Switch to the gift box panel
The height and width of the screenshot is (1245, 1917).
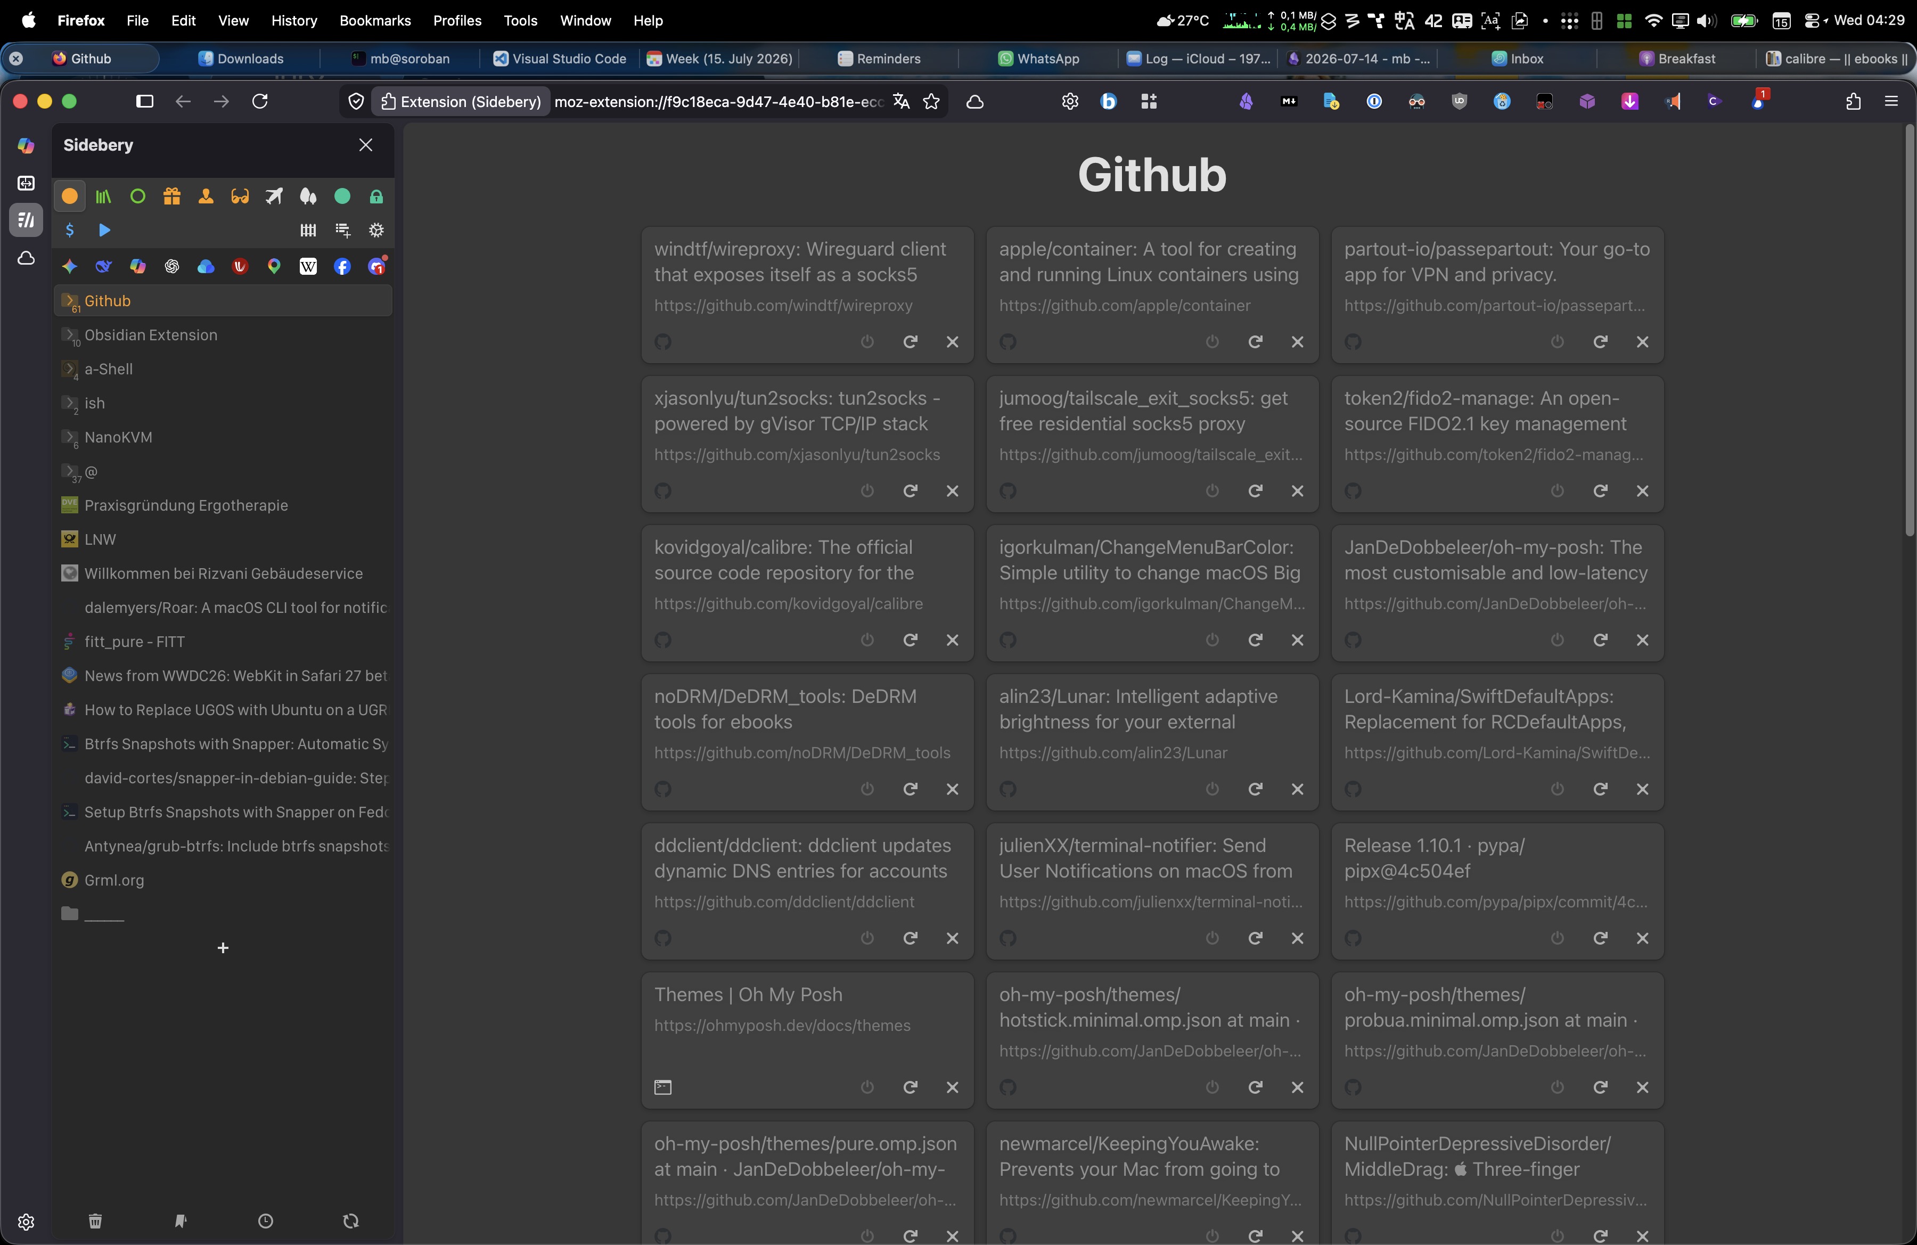(171, 195)
